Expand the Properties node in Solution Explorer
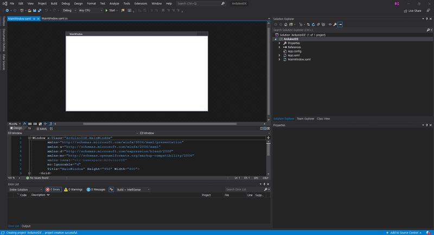The height and width of the screenshot is (235, 434). pyautogui.click(x=279, y=43)
